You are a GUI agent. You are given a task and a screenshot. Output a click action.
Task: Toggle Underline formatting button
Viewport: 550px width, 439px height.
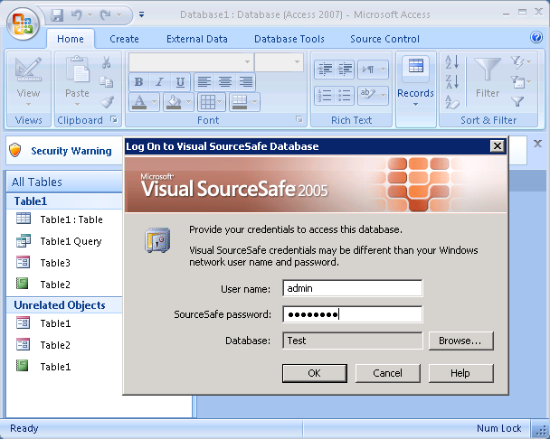pyautogui.click(x=180, y=82)
